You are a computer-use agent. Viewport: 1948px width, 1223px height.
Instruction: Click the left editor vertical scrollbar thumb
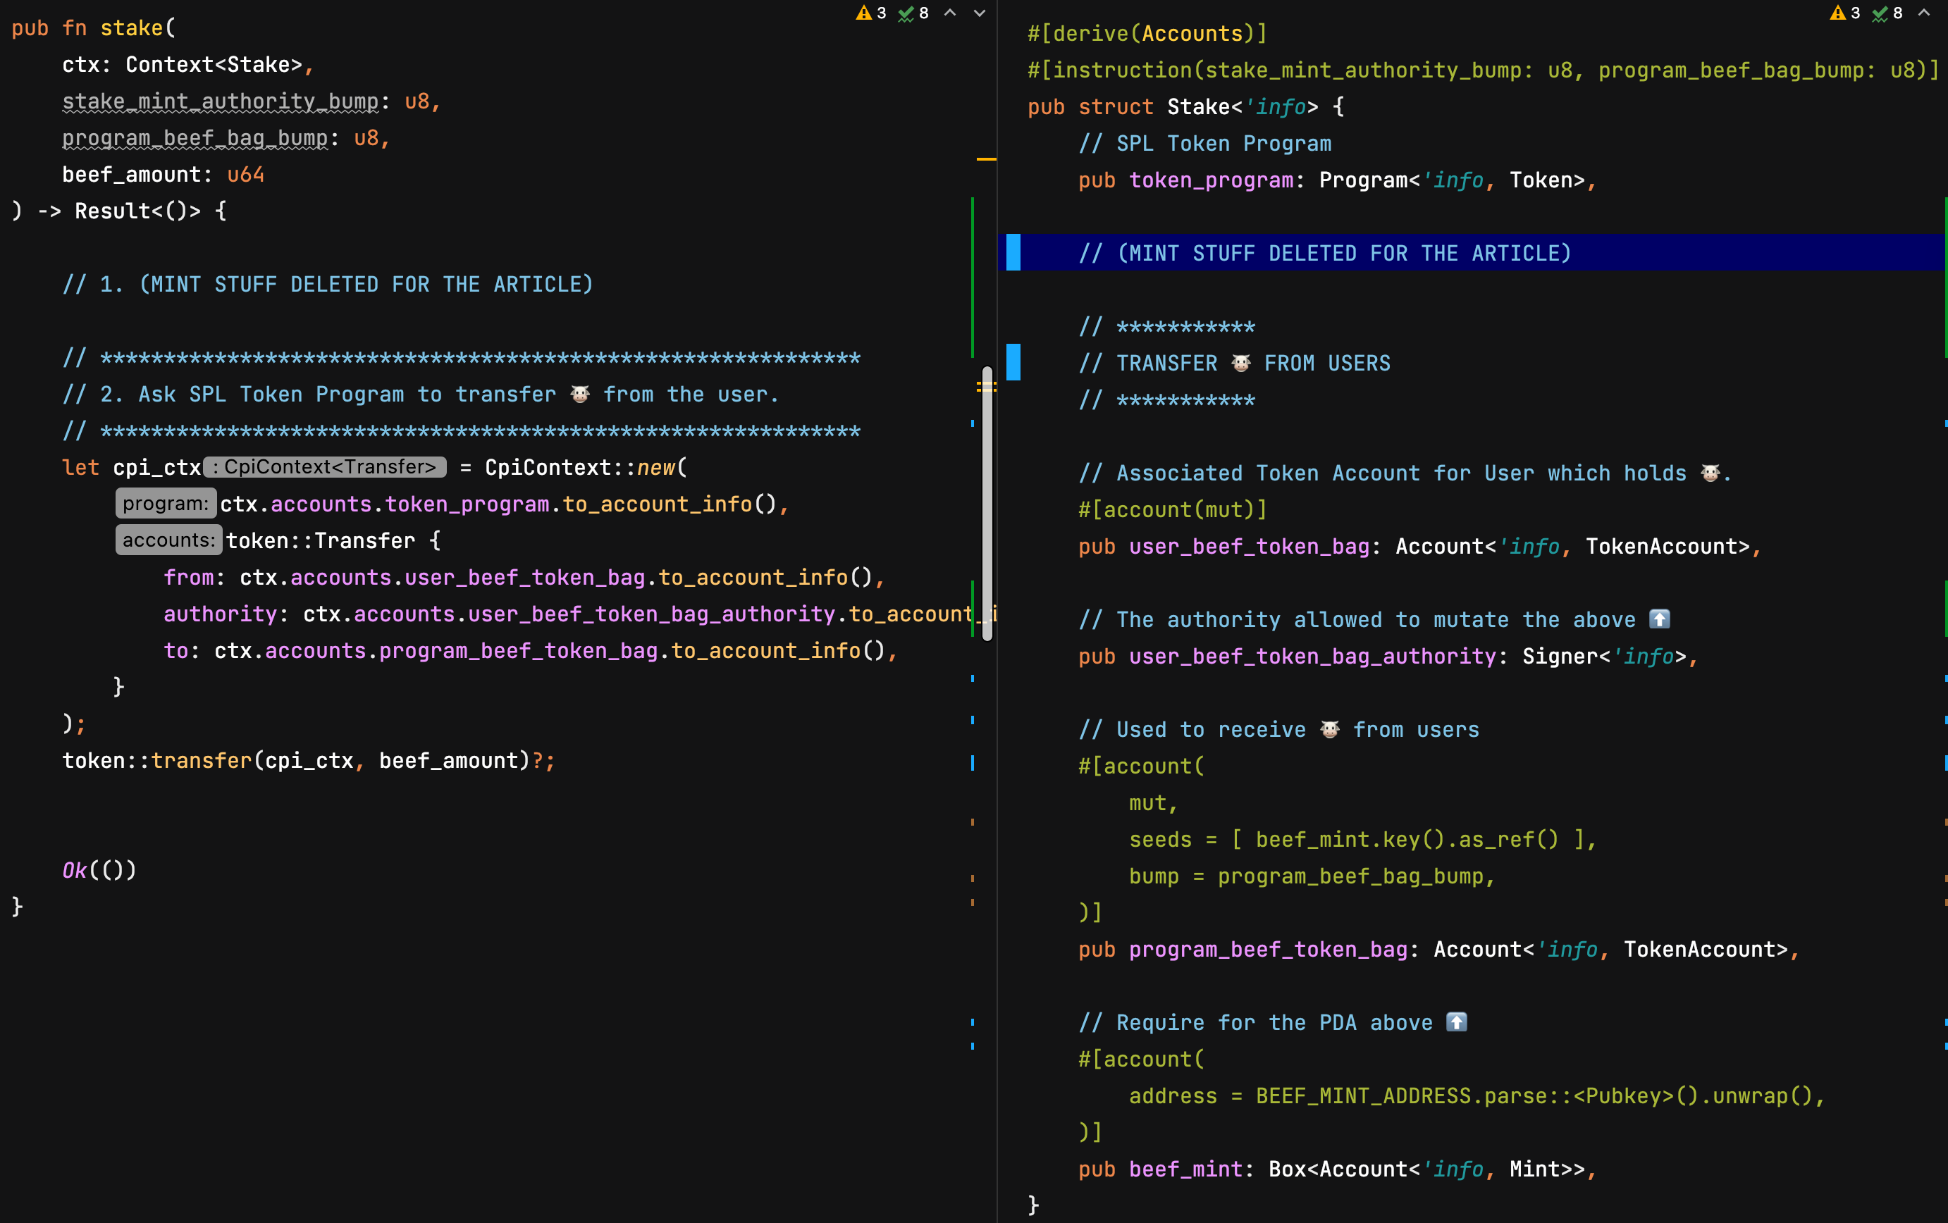(x=987, y=503)
